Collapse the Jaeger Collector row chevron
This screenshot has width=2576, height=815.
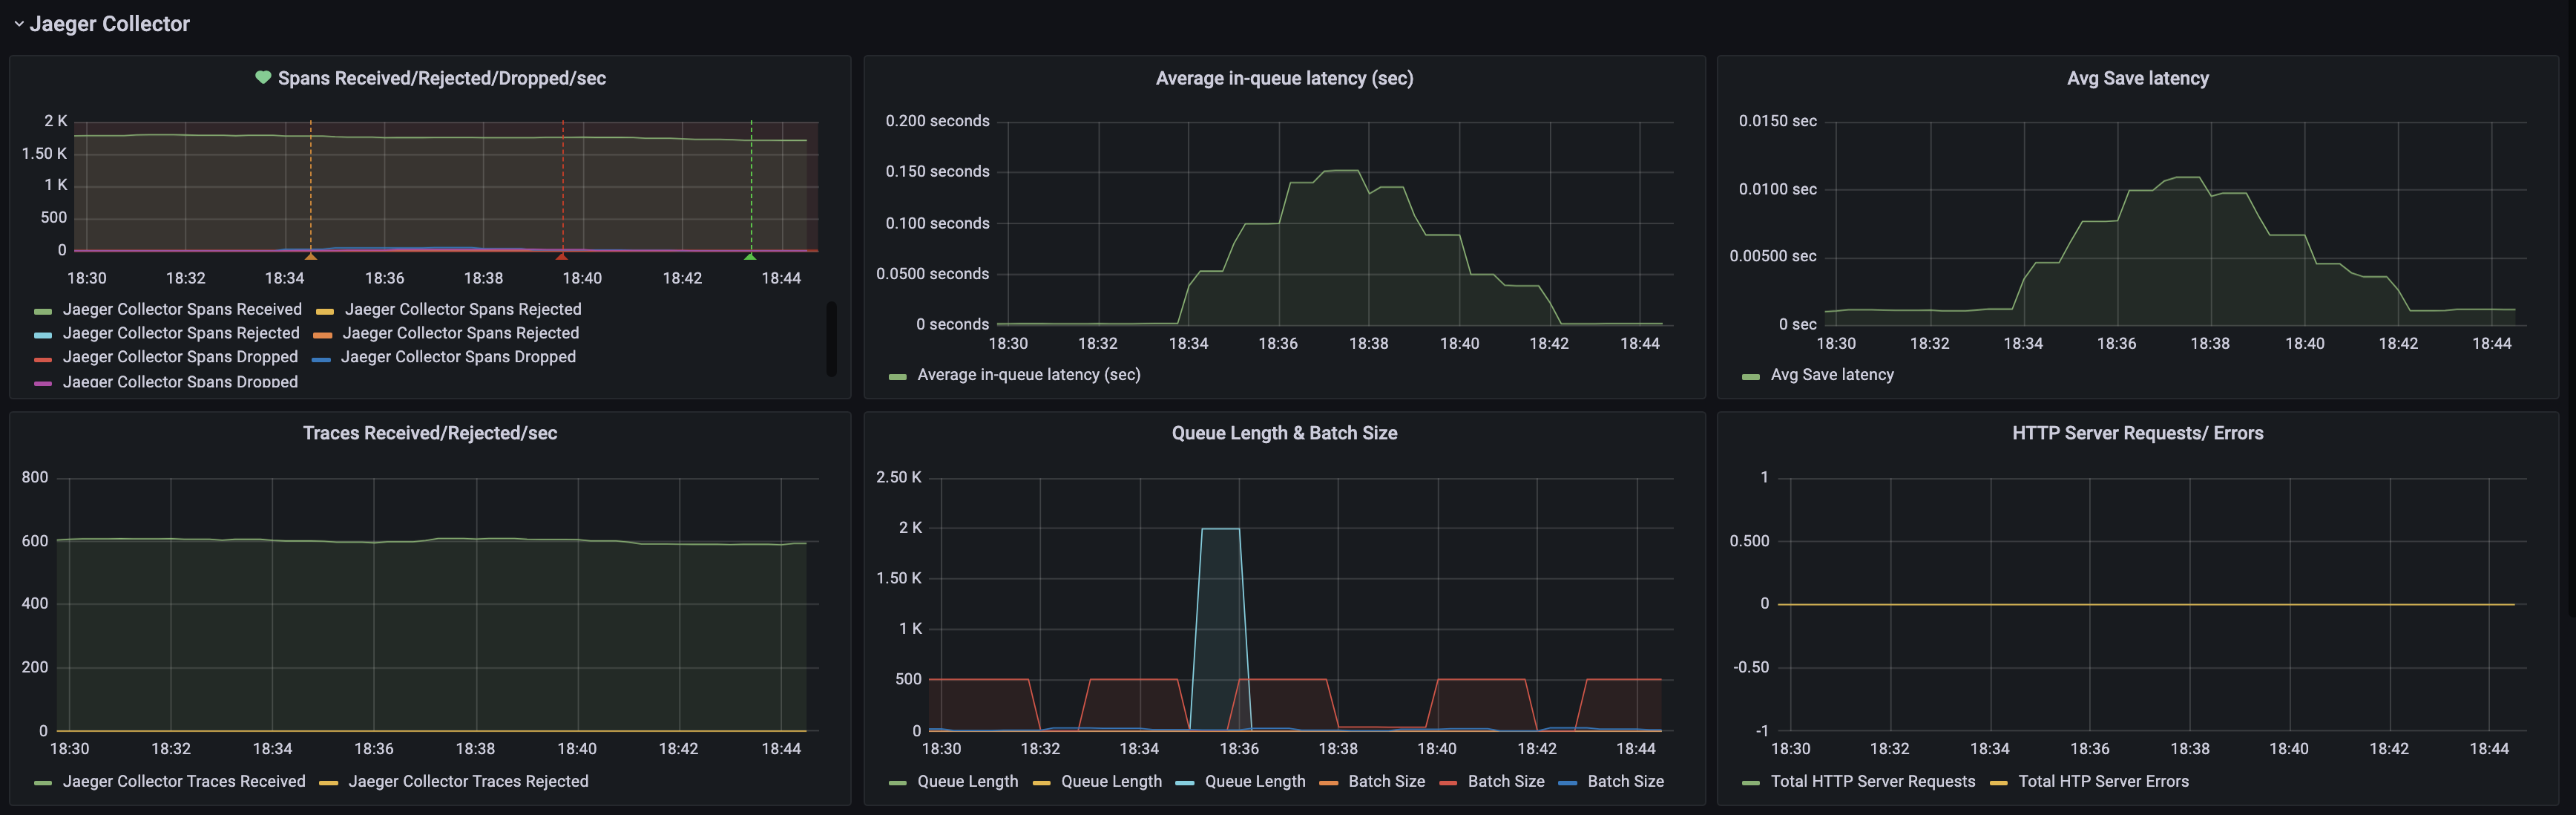(18, 24)
